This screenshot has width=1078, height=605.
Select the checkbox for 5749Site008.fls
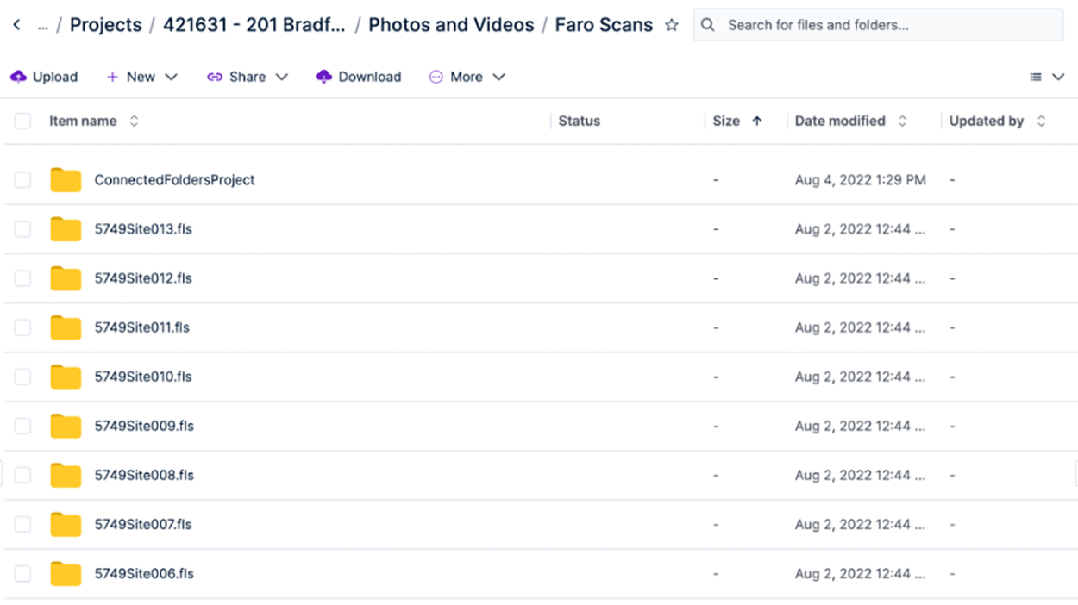point(22,475)
